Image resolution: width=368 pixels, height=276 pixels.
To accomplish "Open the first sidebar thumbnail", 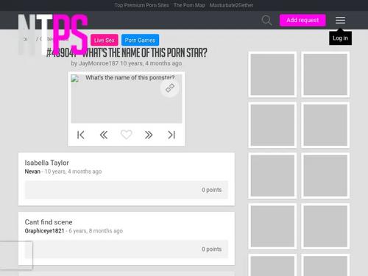I will (x=272, y=74).
